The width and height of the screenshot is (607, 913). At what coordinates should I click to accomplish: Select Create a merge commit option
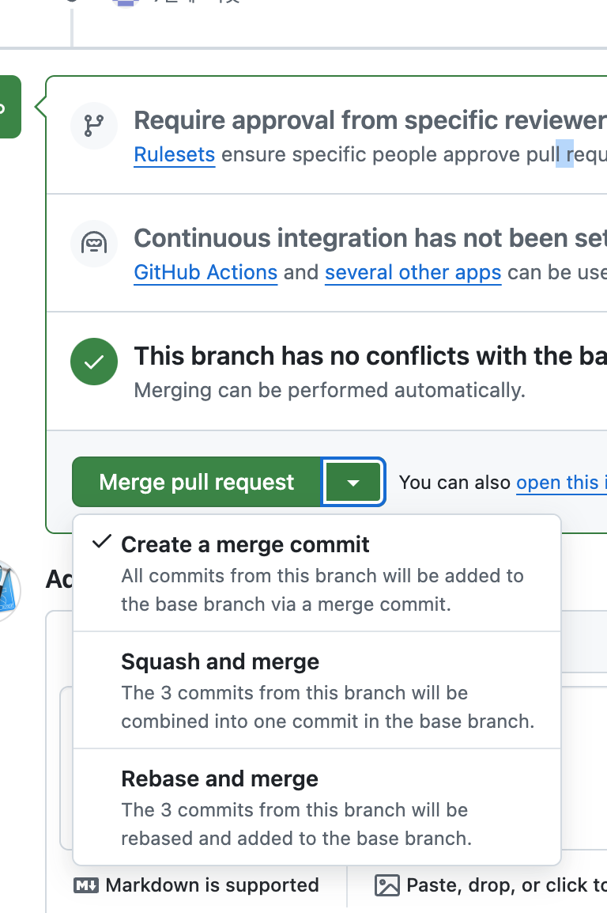tap(317, 573)
